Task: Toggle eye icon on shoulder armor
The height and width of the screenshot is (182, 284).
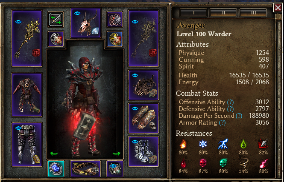Action: click(135, 75)
